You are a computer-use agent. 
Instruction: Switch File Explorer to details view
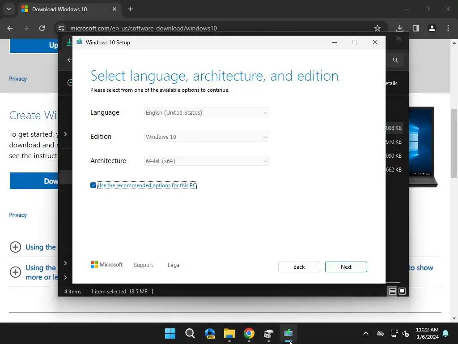393,291
